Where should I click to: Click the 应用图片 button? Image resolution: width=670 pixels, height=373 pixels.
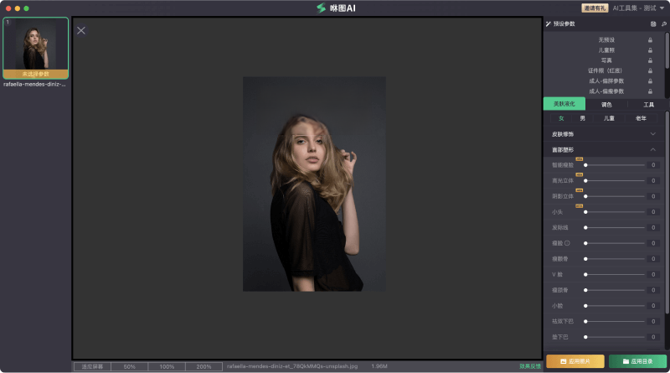[574, 361]
